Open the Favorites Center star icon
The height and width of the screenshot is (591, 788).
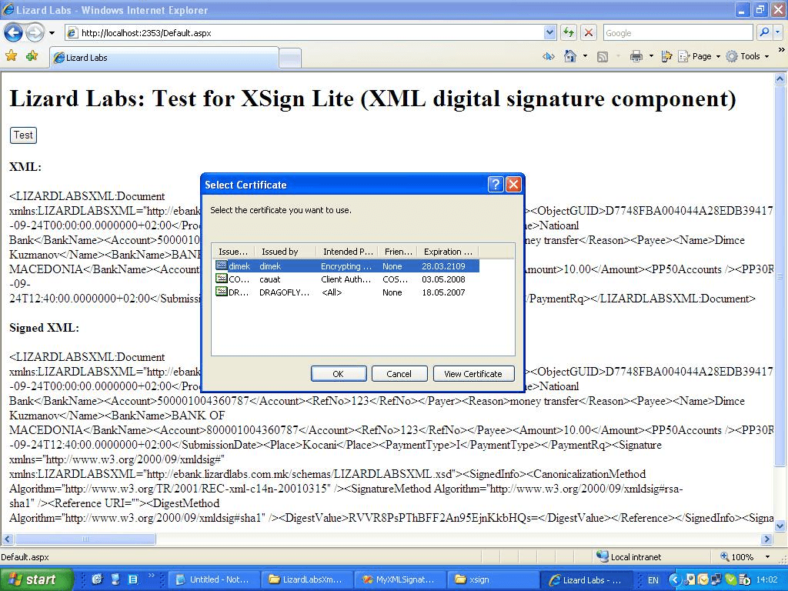(x=11, y=56)
